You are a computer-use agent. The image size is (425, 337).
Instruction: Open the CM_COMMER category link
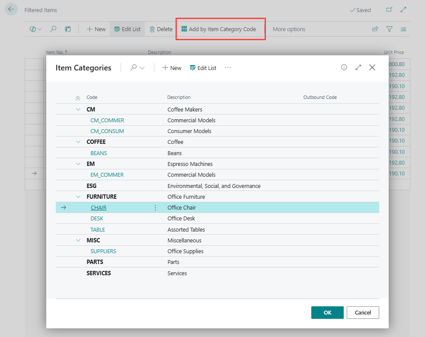tap(107, 120)
